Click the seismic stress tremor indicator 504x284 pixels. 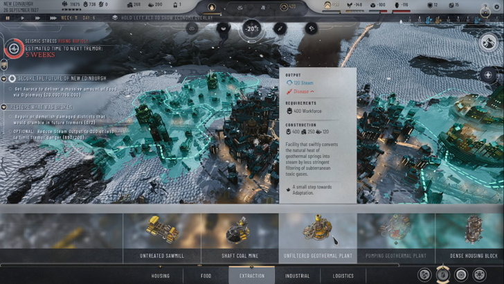point(14,48)
